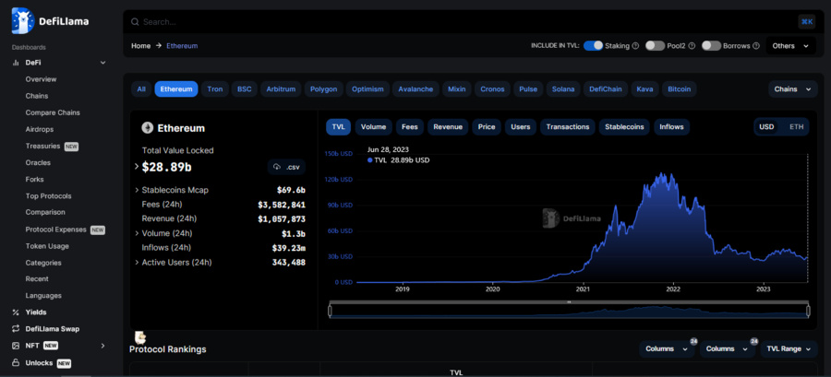Click the Staking help question icon

click(635, 46)
